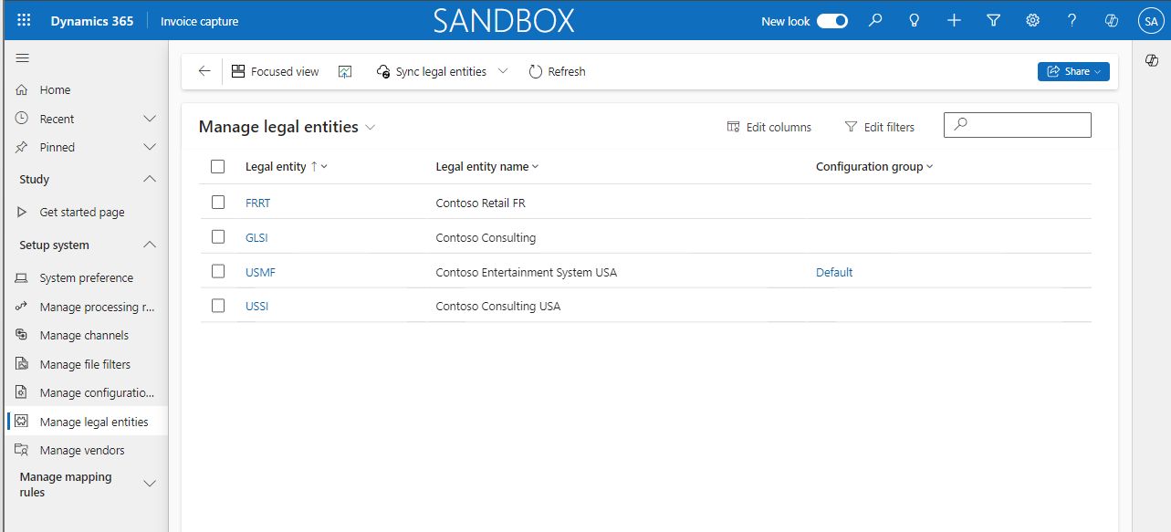1171x532 pixels.
Task: Open the lightbulb suggestions icon
Action: tap(914, 20)
